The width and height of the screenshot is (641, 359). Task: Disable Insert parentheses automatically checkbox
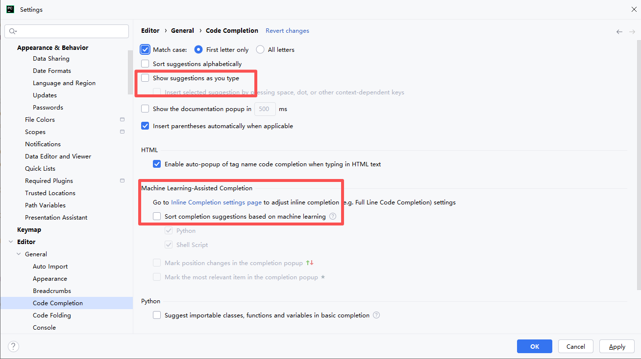[145, 126]
